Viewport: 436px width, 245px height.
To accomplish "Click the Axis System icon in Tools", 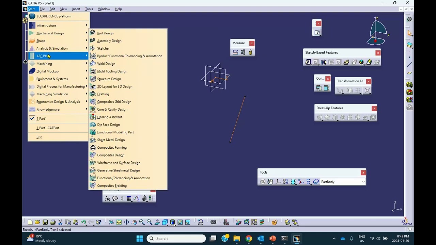I will 278,182.
